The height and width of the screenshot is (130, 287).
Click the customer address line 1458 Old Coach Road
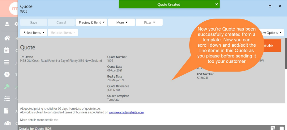[61, 61]
